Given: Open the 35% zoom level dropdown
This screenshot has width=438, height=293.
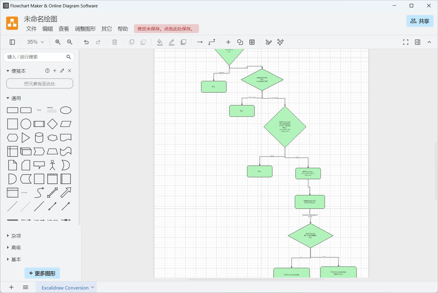Looking at the screenshot, I should pos(35,42).
